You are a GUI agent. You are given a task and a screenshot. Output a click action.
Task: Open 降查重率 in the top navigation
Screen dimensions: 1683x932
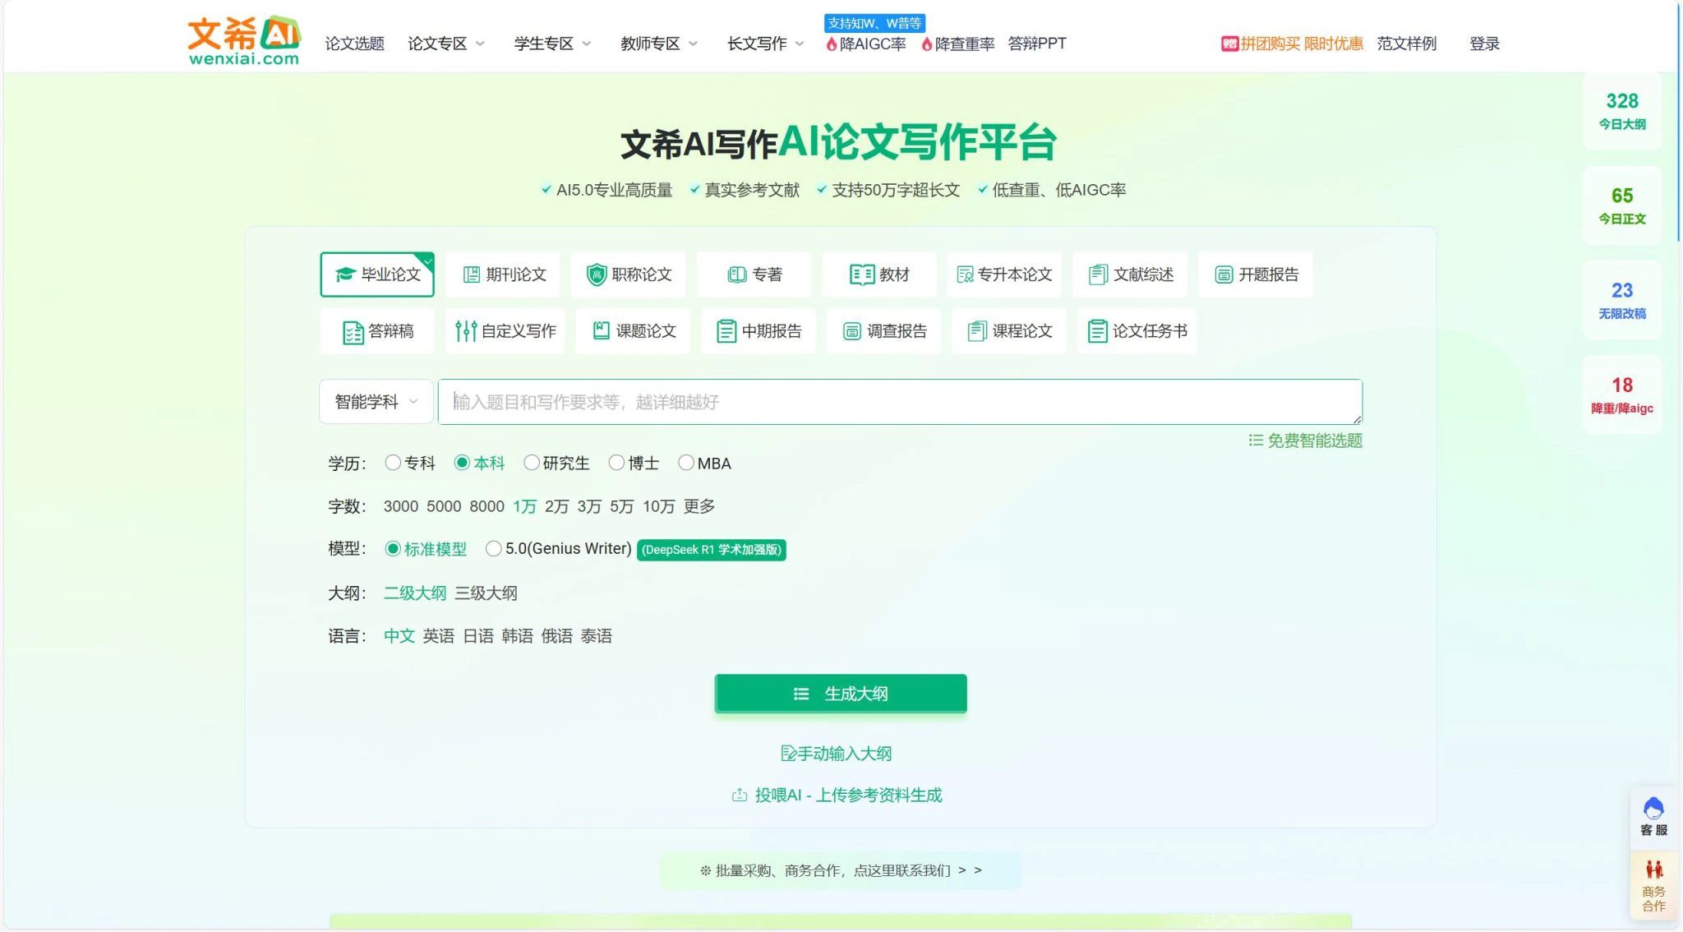pyautogui.click(x=958, y=44)
